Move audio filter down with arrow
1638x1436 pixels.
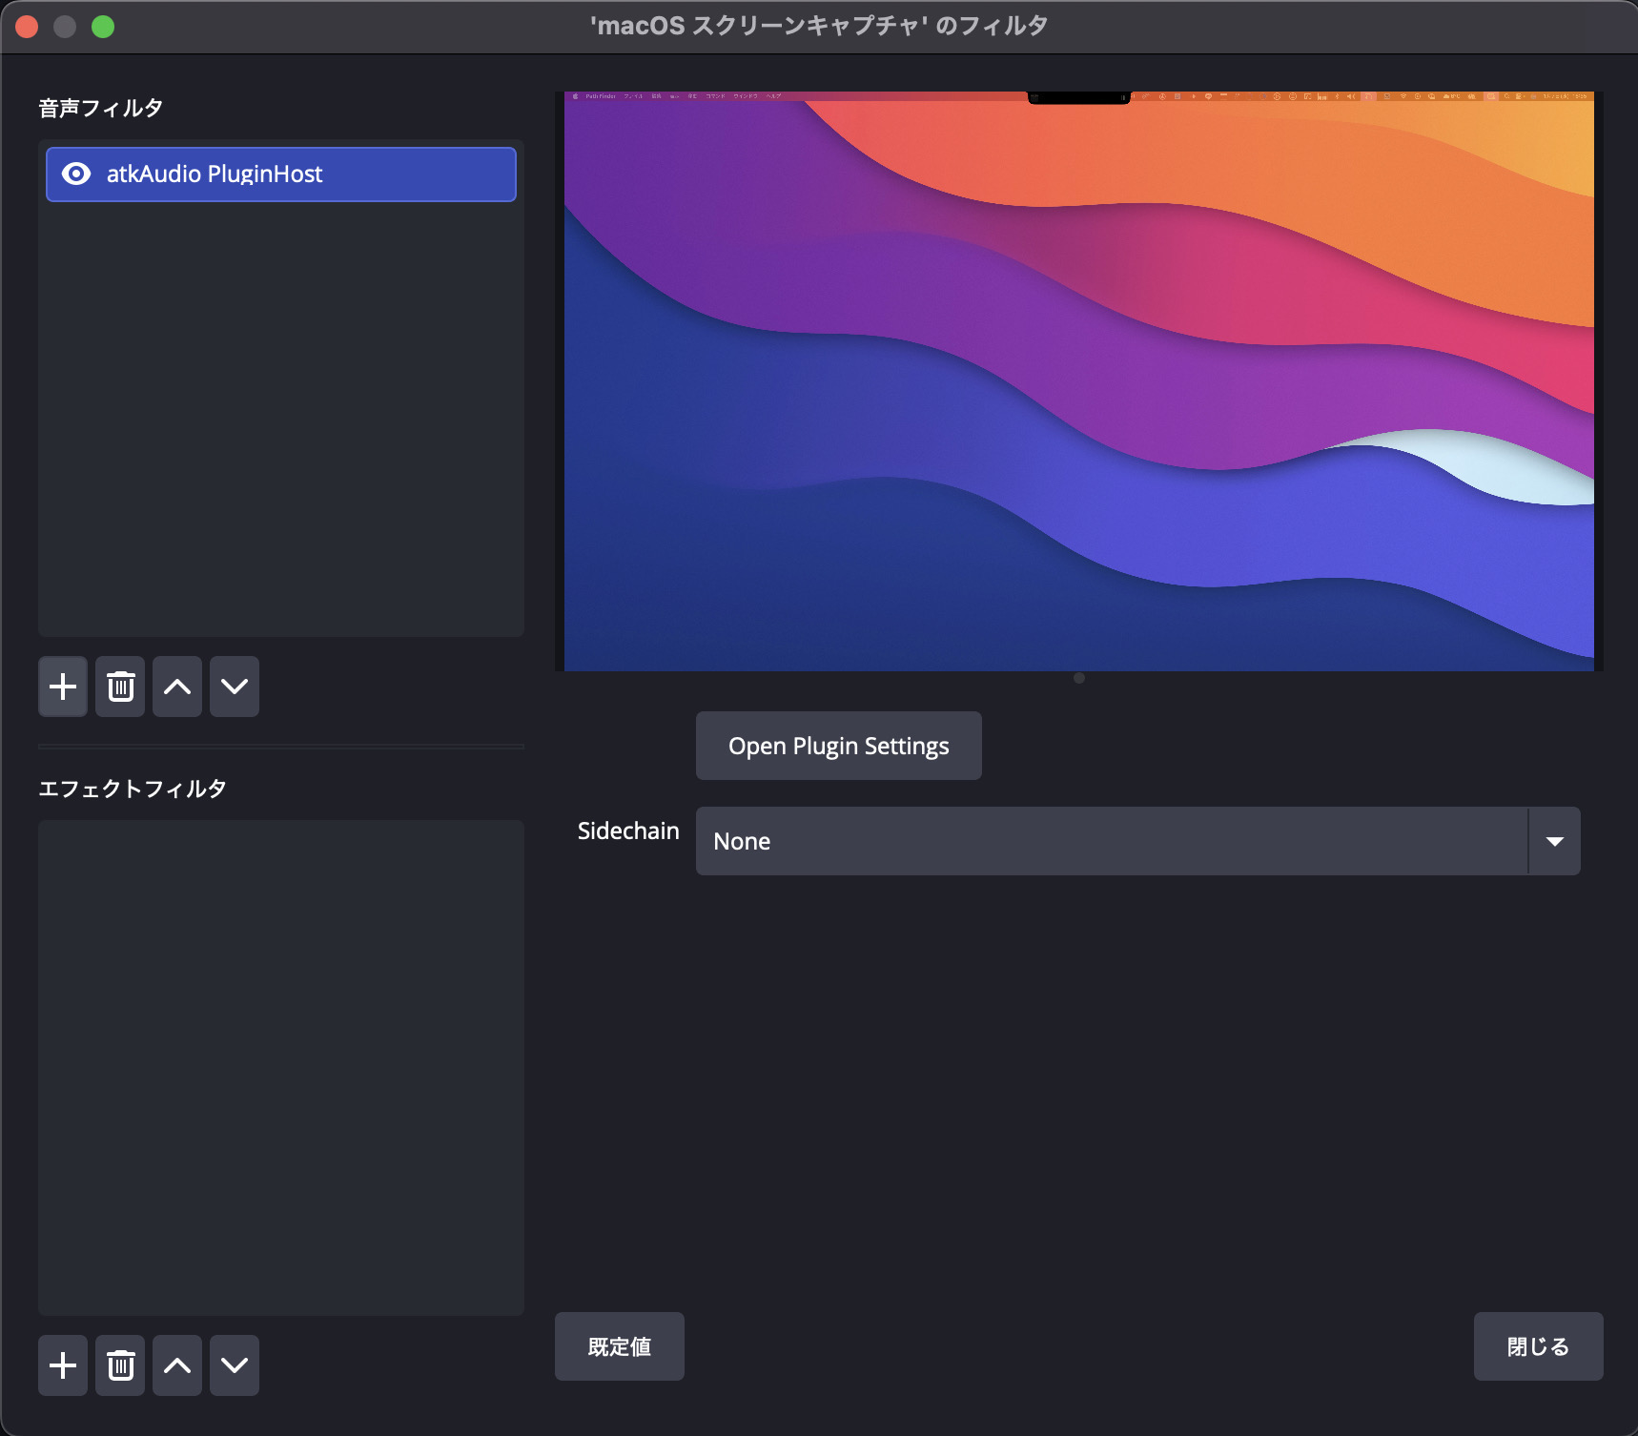(235, 687)
